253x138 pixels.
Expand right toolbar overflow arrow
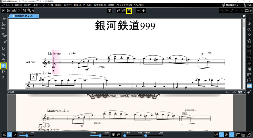pos(250,11)
